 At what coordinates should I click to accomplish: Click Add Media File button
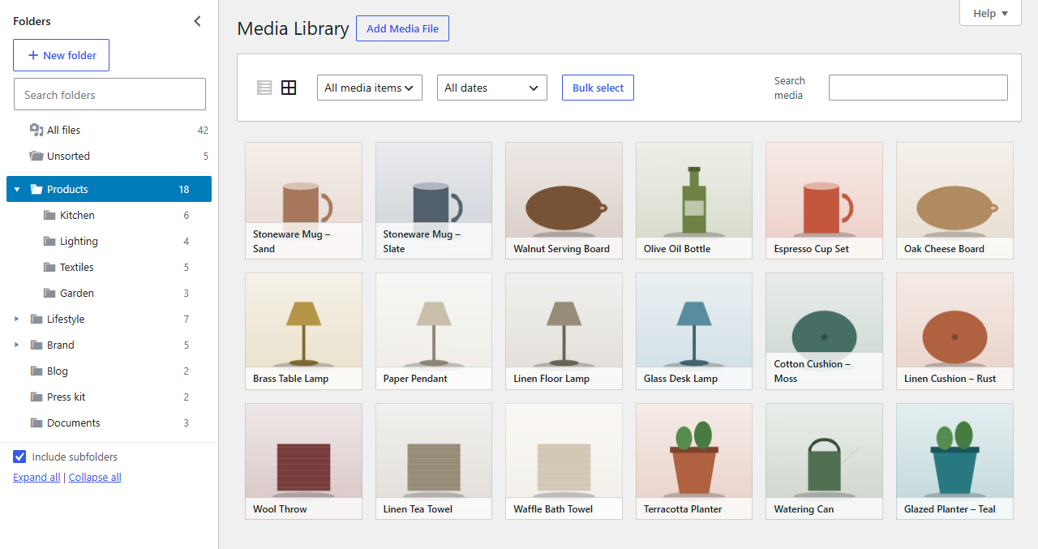[x=402, y=28]
